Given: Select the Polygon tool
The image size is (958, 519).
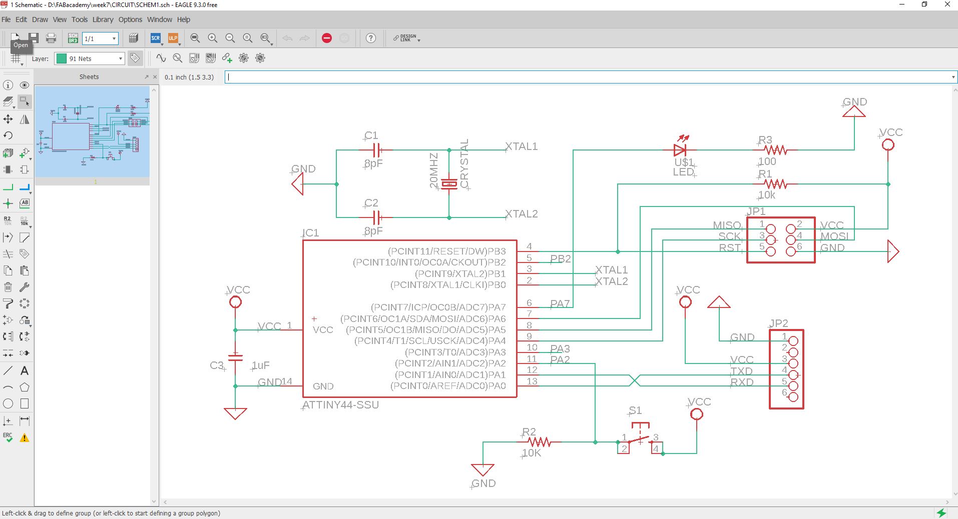Looking at the screenshot, I should tap(24, 387).
